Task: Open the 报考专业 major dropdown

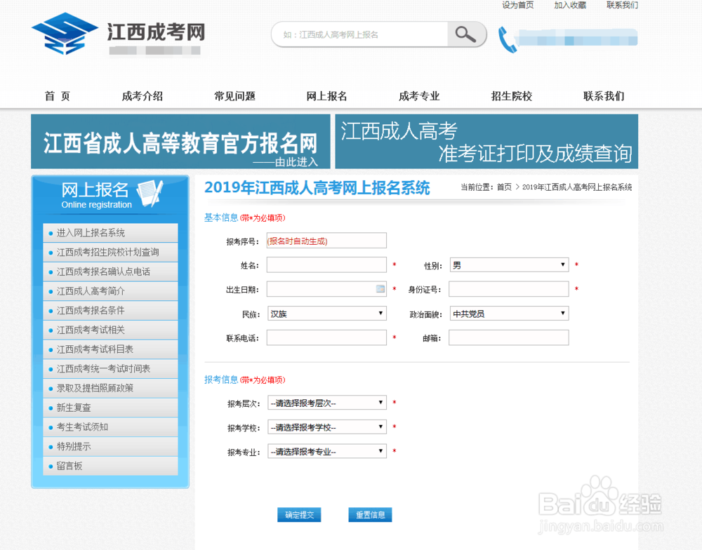Action: click(x=327, y=451)
